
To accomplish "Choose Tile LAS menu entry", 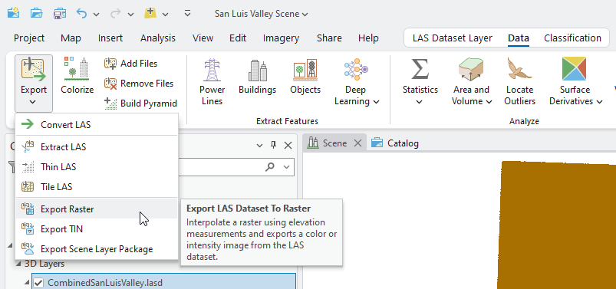I will (x=97, y=187).
